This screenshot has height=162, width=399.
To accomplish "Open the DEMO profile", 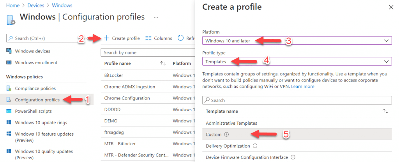I will [111, 121].
